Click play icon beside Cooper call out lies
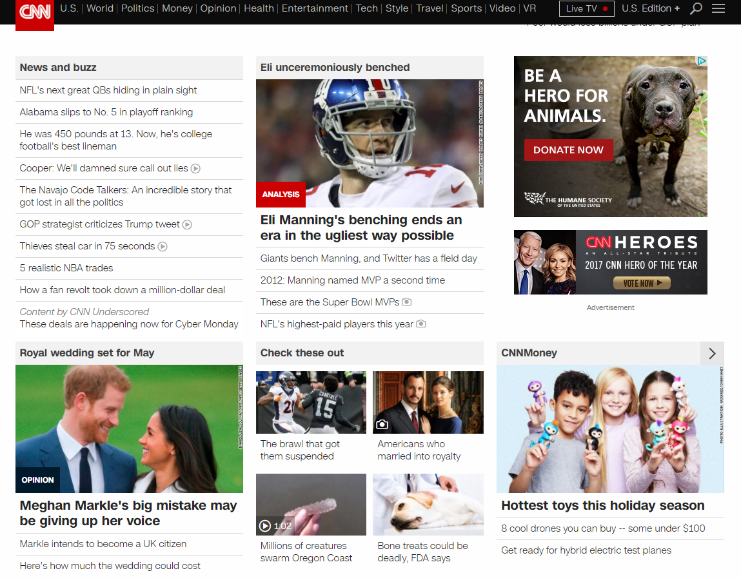 tap(195, 169)
